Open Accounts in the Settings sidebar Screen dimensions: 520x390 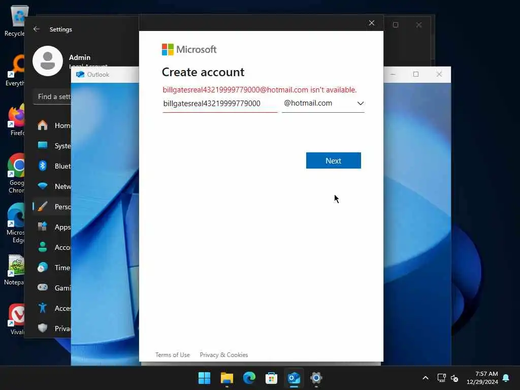pyautogui.click(x=52, y=247)
